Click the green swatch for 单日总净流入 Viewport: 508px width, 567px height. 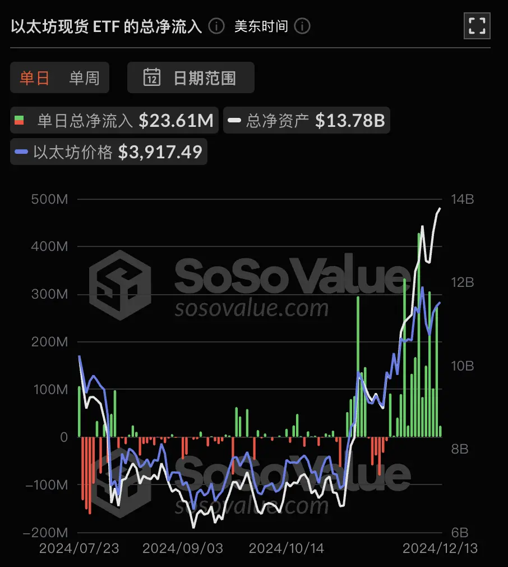[x=20, y=120]
